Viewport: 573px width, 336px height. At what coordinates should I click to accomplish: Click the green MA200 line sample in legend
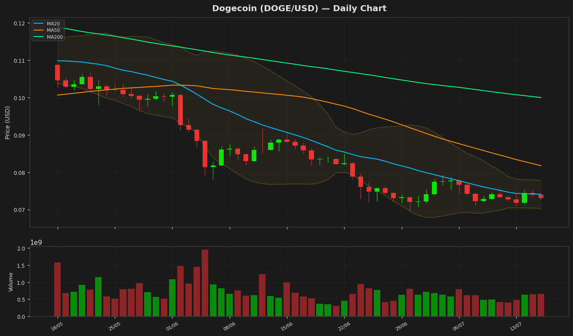tap(39, 37)
